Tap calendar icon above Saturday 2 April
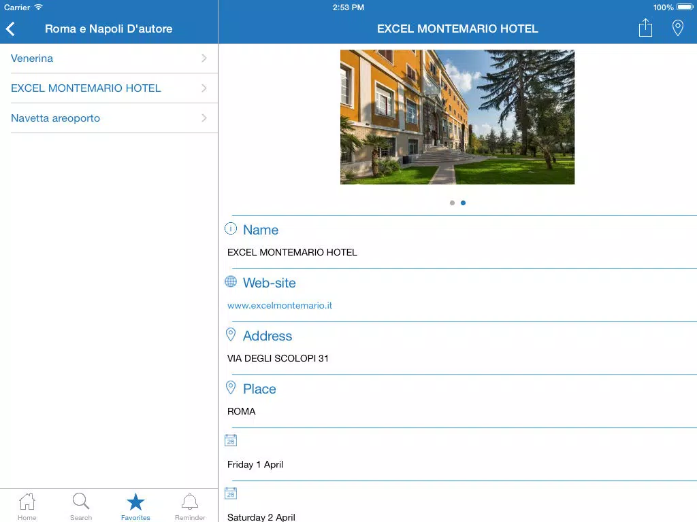697x522 pixels. (x=231, y=493)
